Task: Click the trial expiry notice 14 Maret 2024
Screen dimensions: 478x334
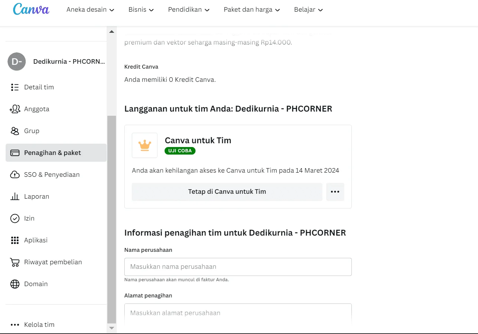Action: tap(235, 170)
